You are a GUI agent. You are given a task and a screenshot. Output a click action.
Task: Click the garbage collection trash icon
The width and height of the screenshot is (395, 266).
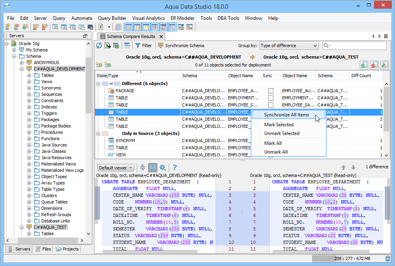(387, 258)
